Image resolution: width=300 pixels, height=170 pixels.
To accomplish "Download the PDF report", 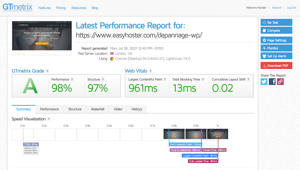I will point(276,65).
